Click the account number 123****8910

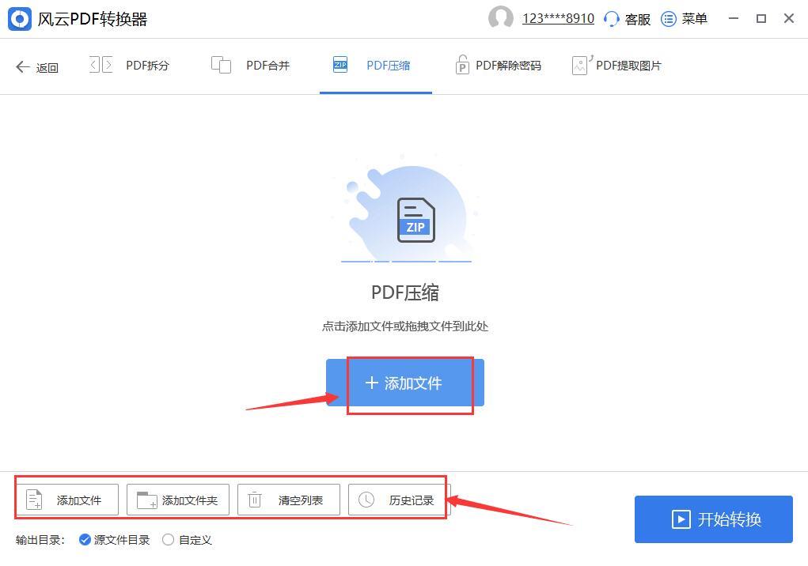point(558,18)
